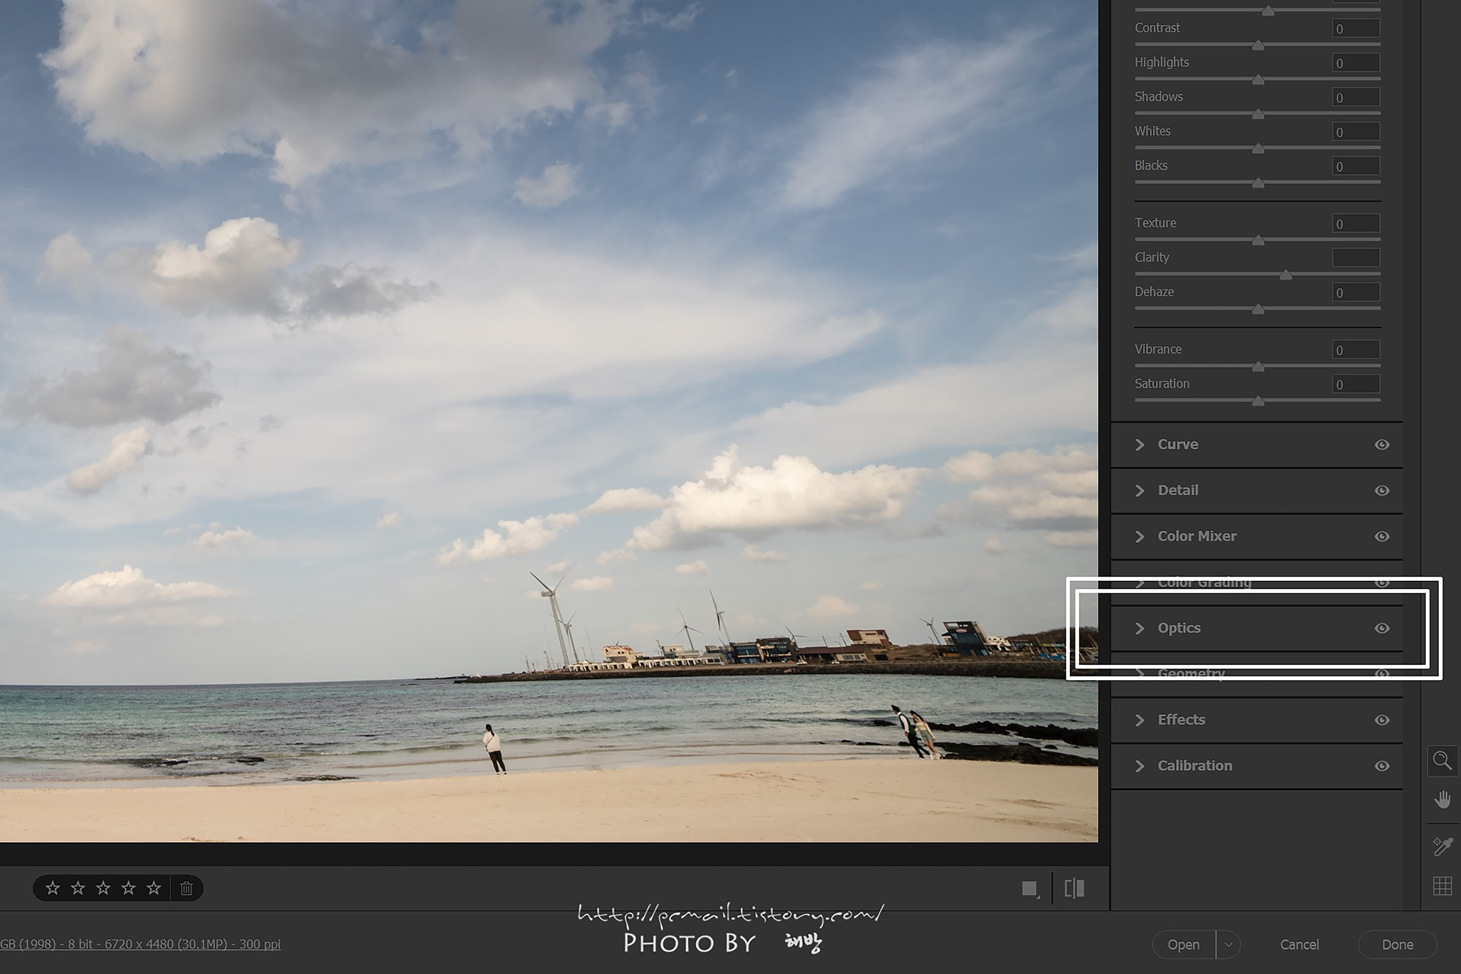The height and width of the screenshot is (974, 1461).
Task: Click the Done button
Action: 1397,945
